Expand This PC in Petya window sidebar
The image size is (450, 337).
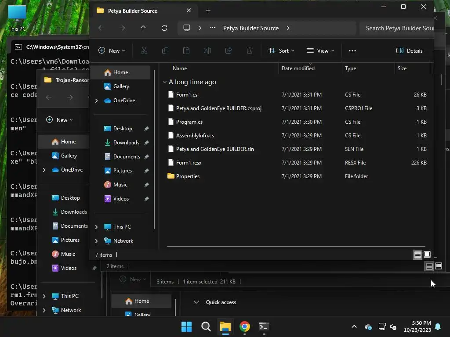tap(96, 227)
